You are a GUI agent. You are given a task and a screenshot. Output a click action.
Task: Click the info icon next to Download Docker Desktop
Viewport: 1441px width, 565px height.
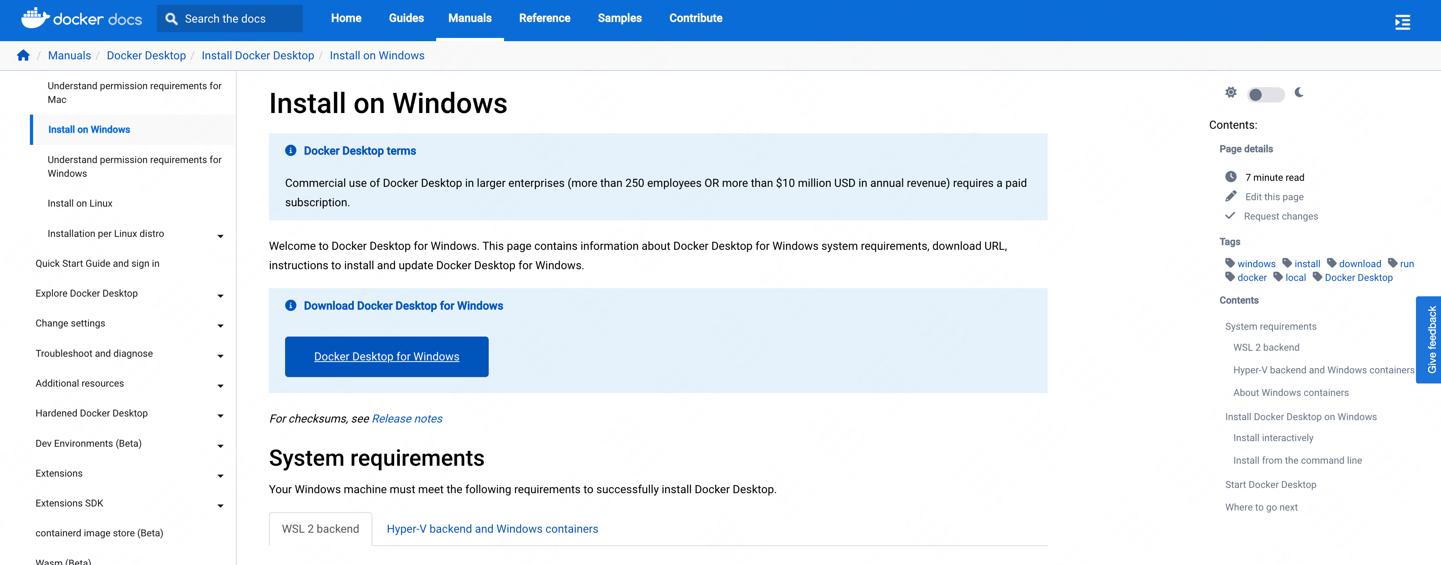tap(291, 305)
